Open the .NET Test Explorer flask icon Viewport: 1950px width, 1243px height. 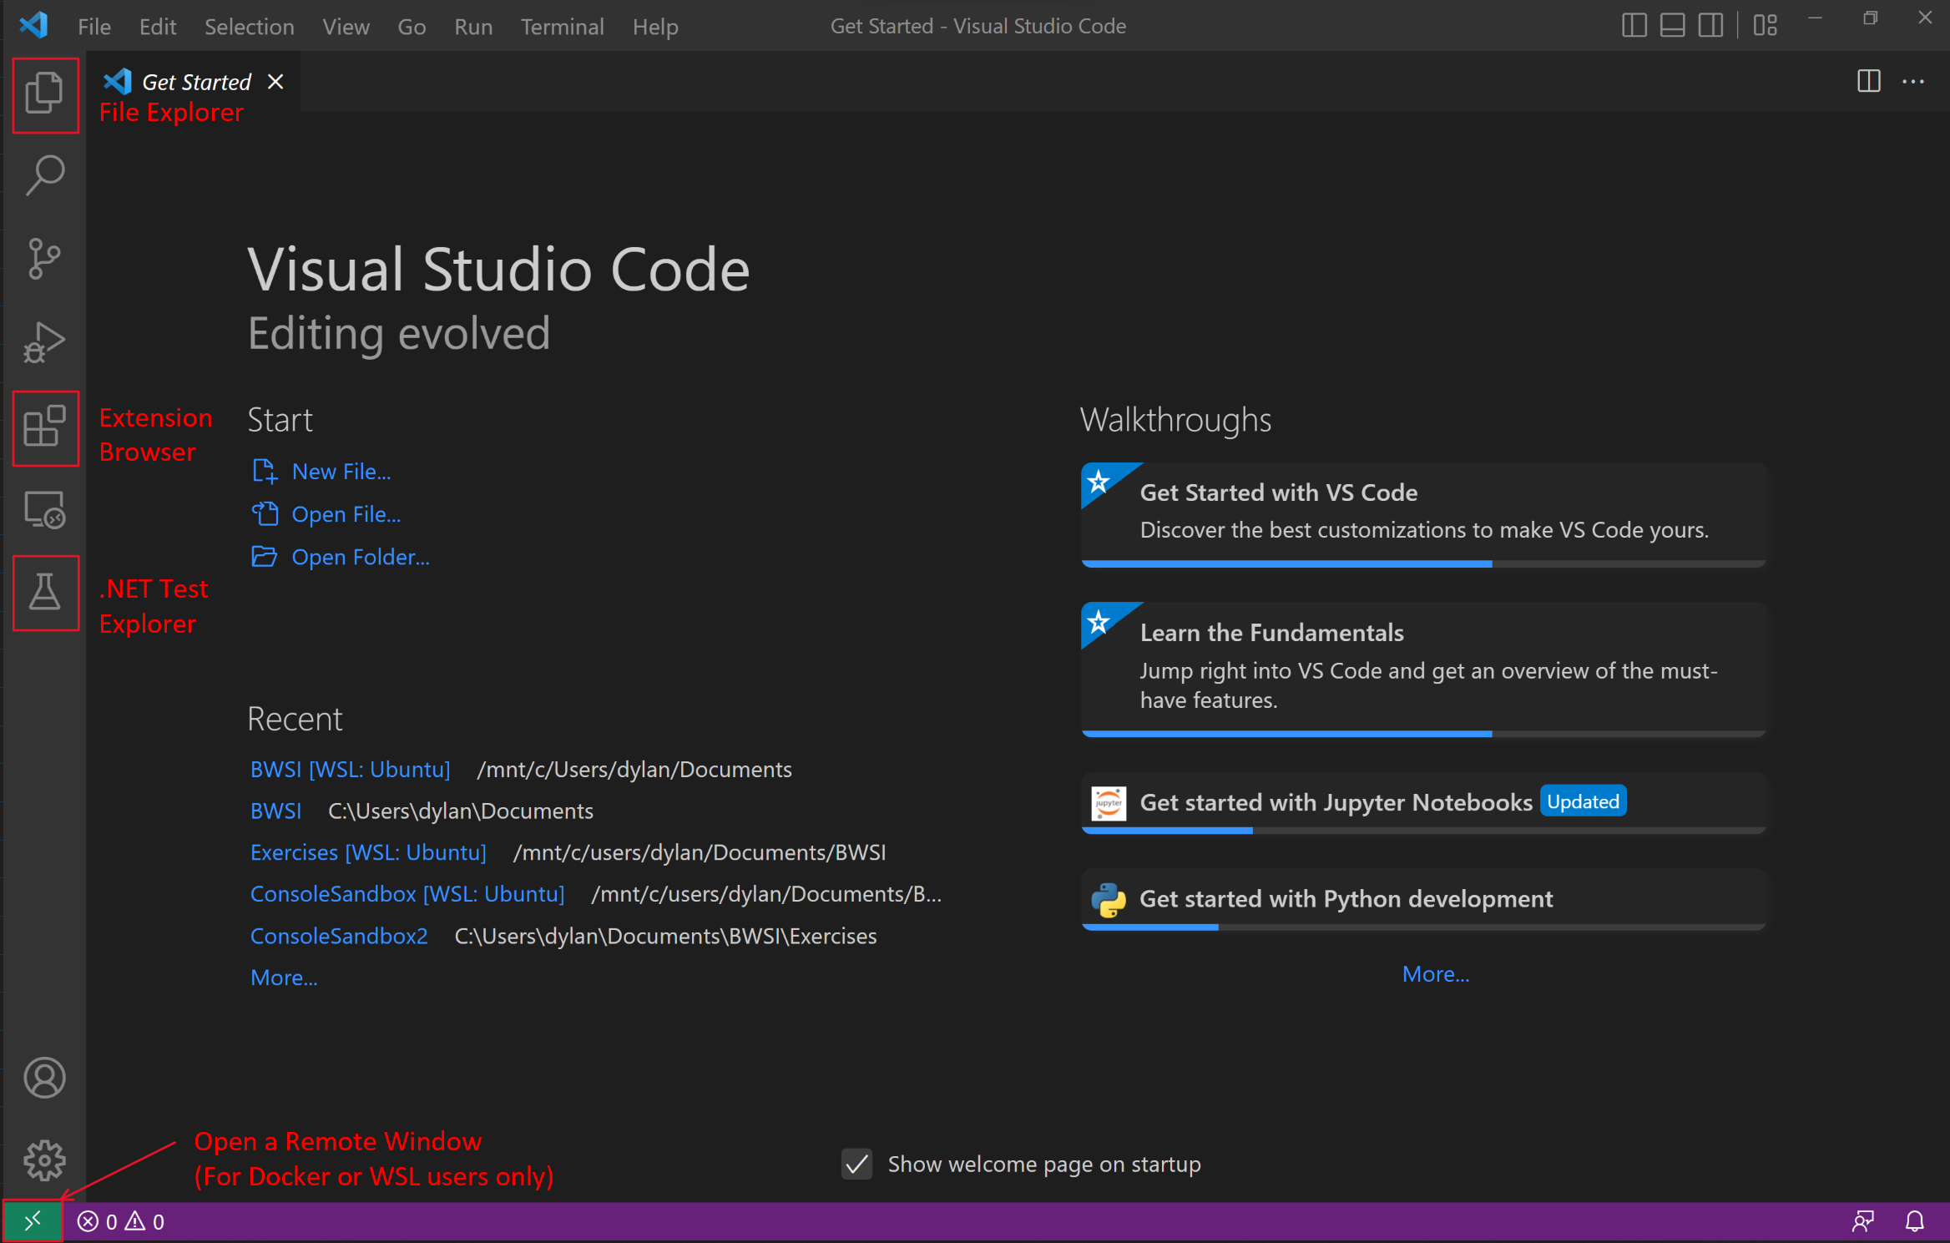pyautogui.click(x=45, y=592)
